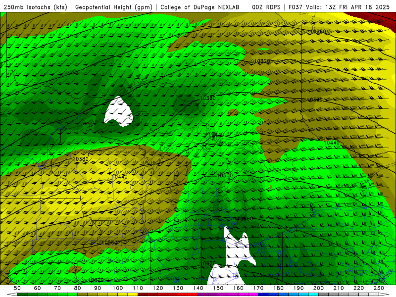Viewport: 396px width, 297px height.
Task: Click the 100 legend scale number
Action: click(118, 288)
